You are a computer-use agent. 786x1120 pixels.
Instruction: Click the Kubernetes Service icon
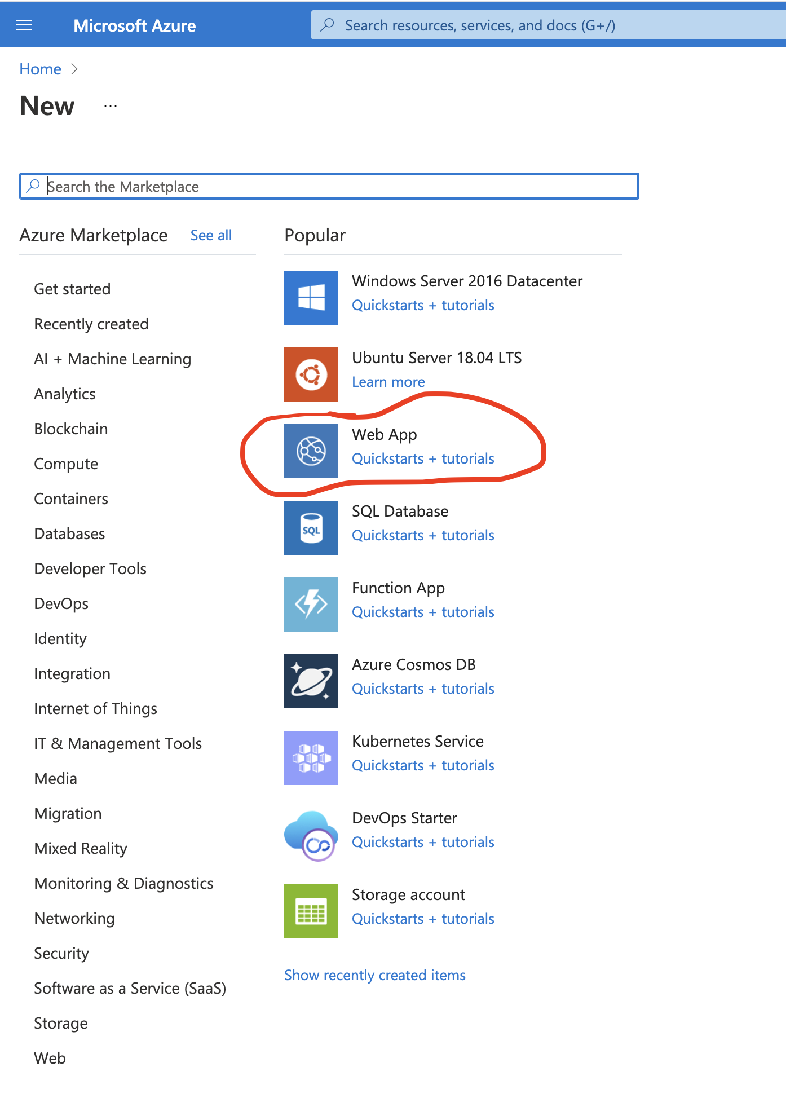coord(311,758)
